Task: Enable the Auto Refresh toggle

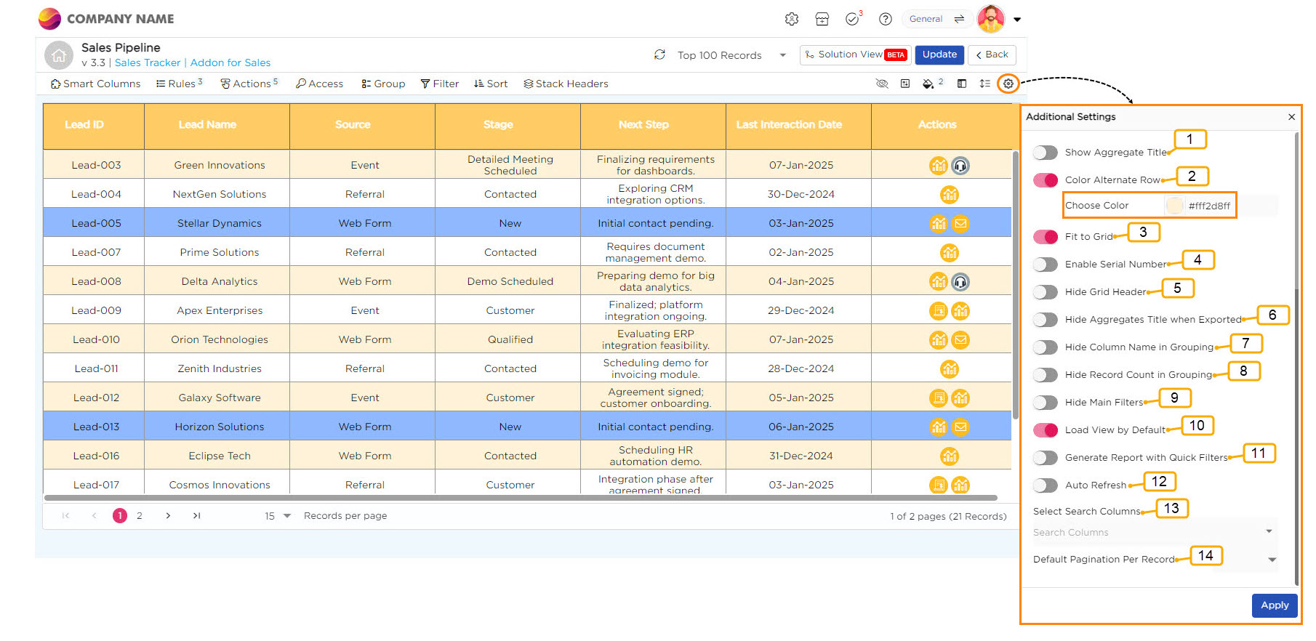Action: (x=1046, y=485)
